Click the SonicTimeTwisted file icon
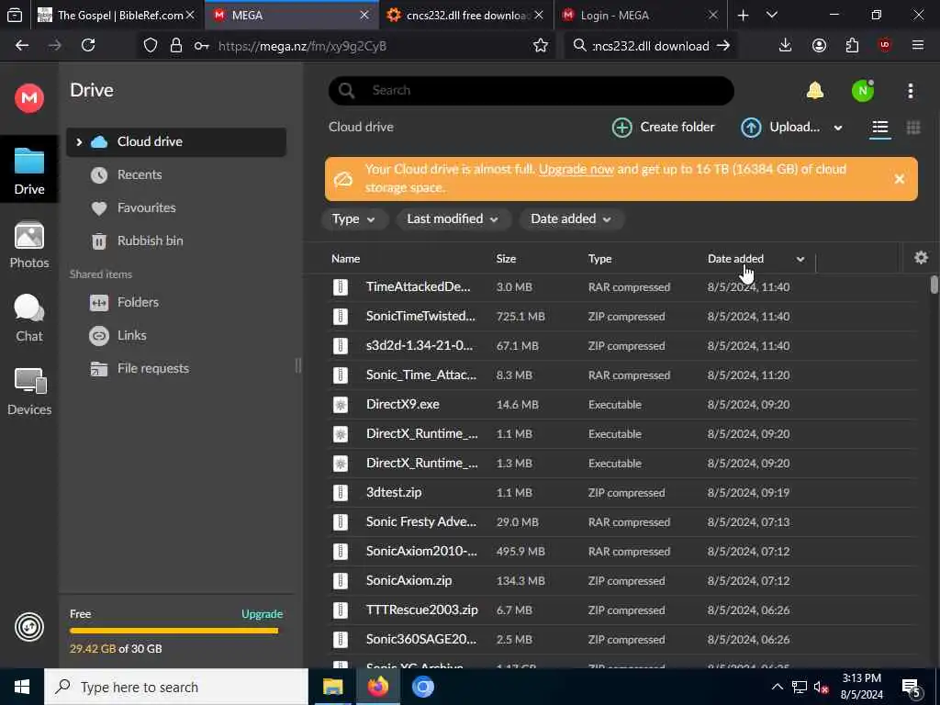This screenshot has height=705, width=940. [x=341, y=316]
